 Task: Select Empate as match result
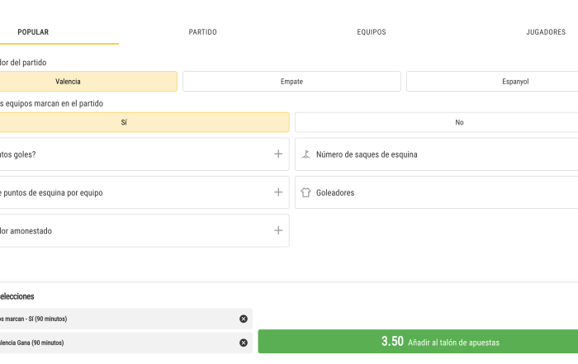(x=291, y=82)
